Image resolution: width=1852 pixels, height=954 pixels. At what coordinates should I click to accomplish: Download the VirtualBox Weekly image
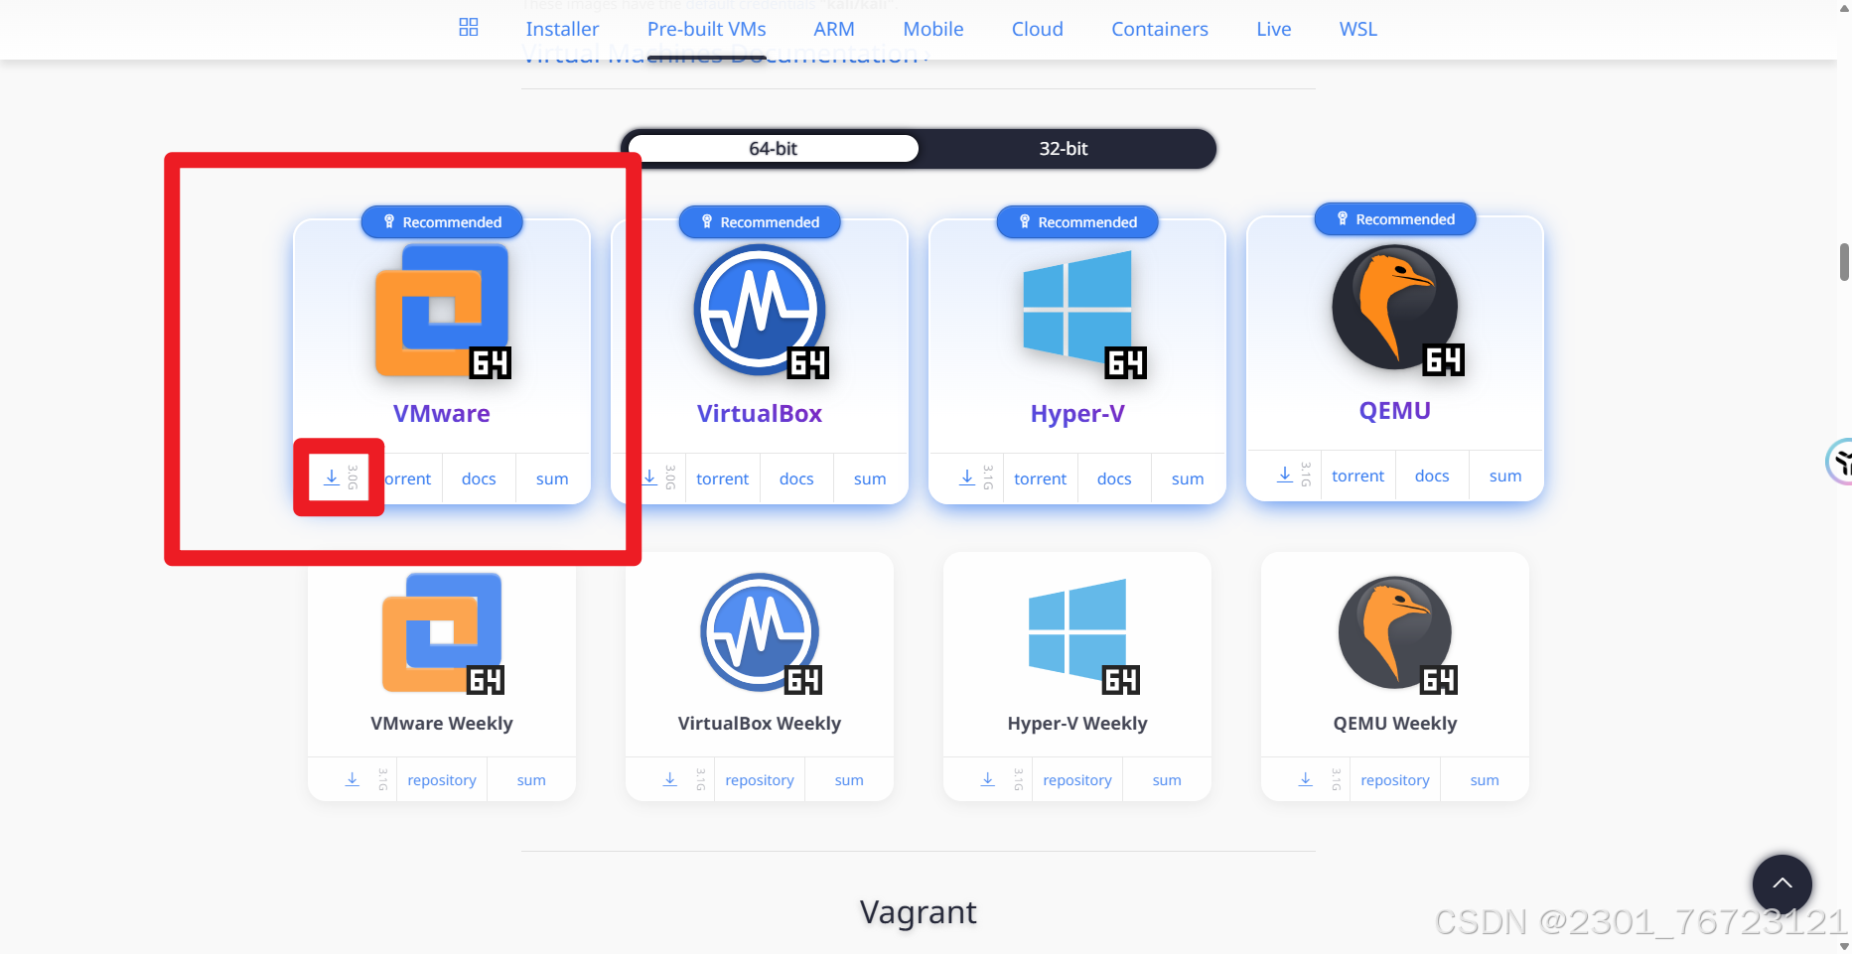tap(670, 779)
